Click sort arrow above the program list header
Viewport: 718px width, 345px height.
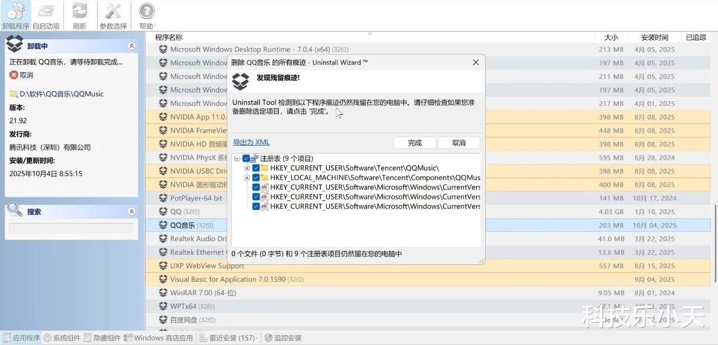pos(370,34)
